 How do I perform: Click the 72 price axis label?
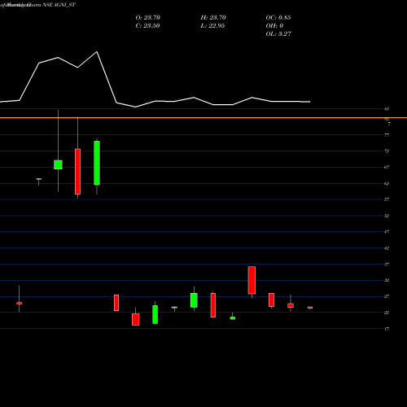point(387,151)
